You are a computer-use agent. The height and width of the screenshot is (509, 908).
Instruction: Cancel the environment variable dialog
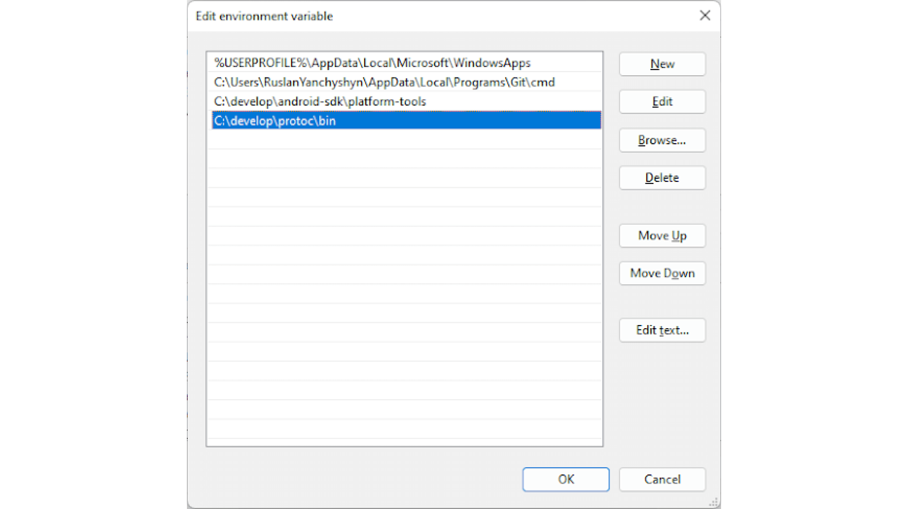tap(662, 480)
